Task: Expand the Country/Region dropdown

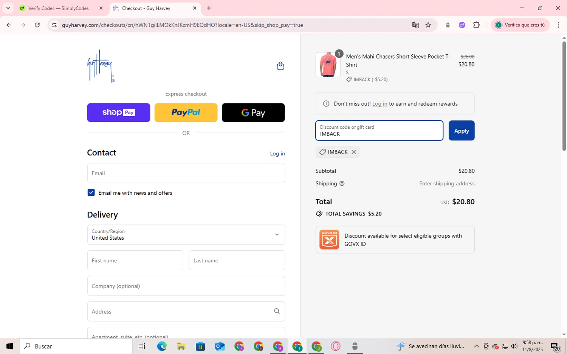Action: click(x=186, y=235)
